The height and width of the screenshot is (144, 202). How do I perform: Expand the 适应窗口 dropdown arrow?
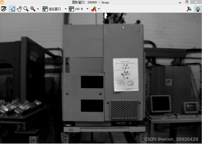[x=66, y=9]
